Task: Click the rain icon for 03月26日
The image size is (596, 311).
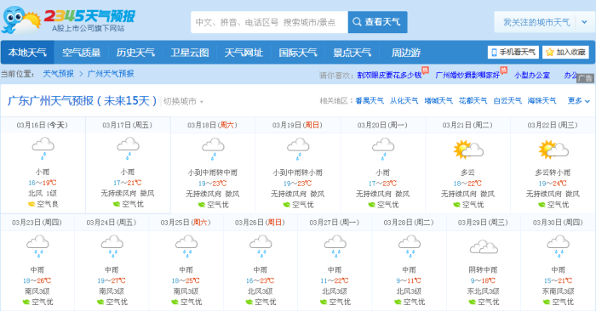Action: click(261, 246)
